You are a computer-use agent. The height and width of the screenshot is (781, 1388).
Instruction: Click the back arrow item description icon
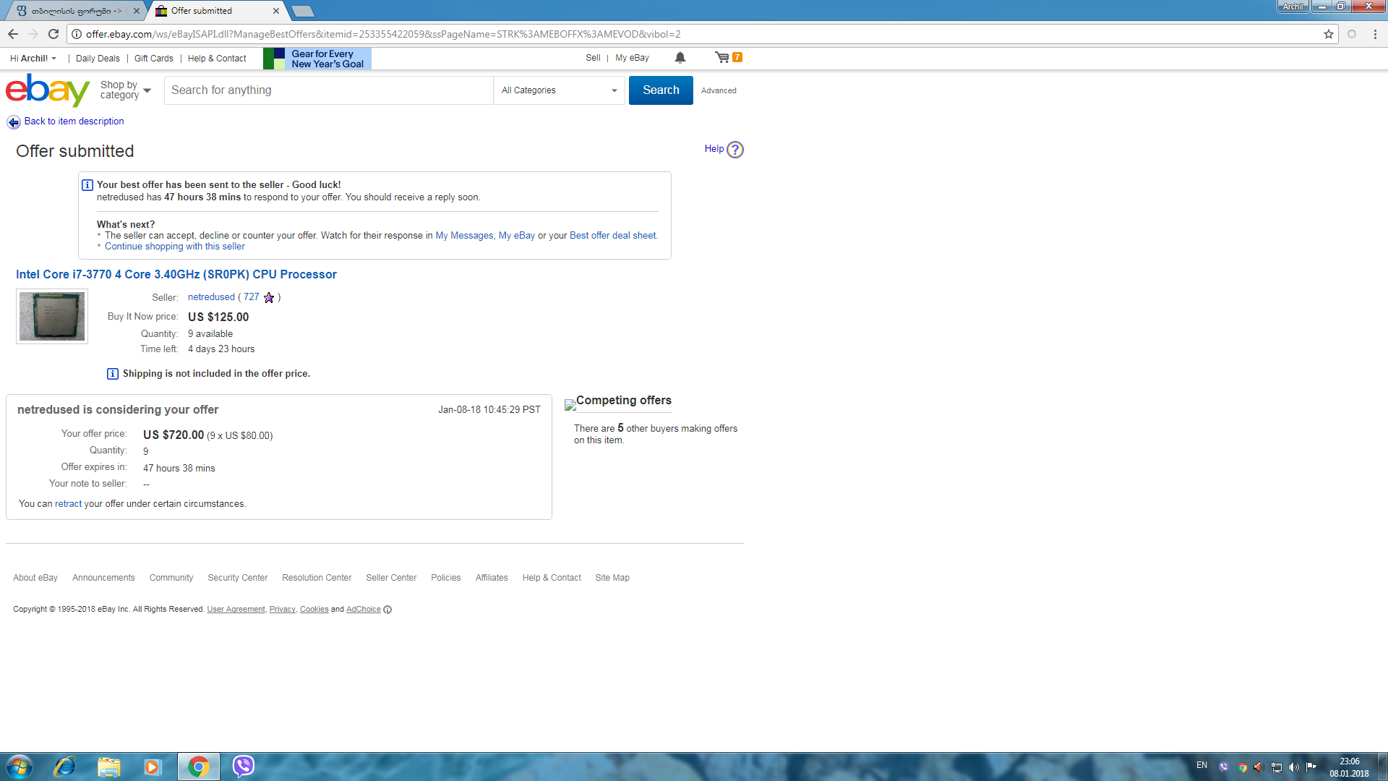14,122
